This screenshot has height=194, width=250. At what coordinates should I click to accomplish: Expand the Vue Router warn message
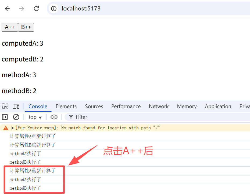click(13, 128)
